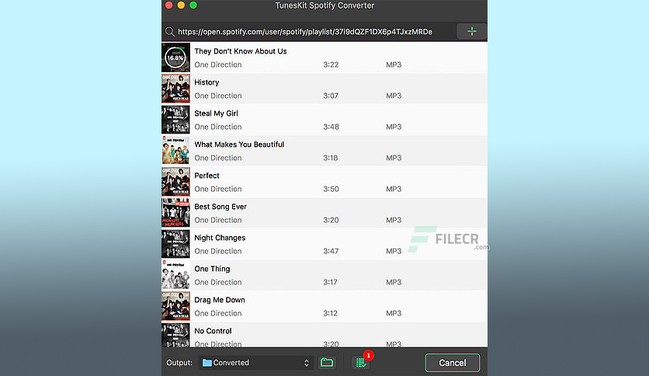Click One Direction artist under Drag Me Down
The image size is (649, 376).
[217, 313]
